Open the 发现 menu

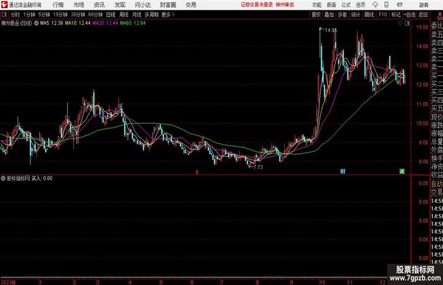coord(120,5)
